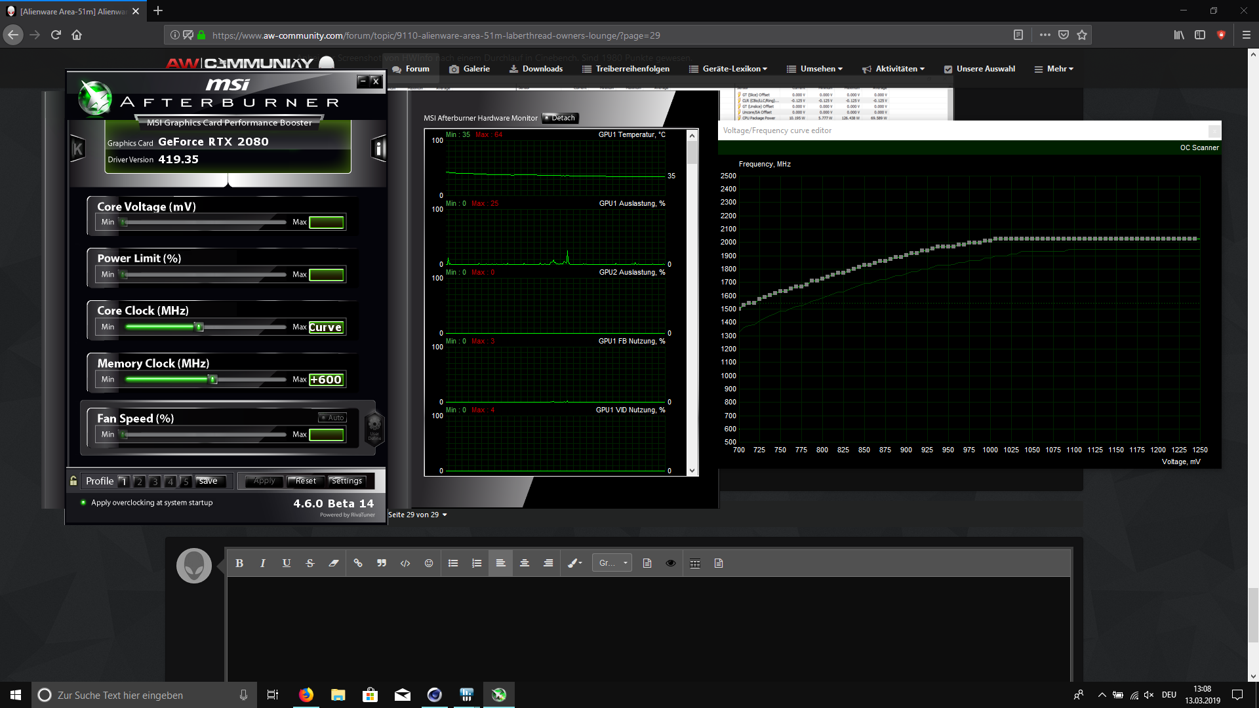The image size is (1259, 708).
Task: Expand the font size Gr... dropdown
Action: [x=612, y=563]
